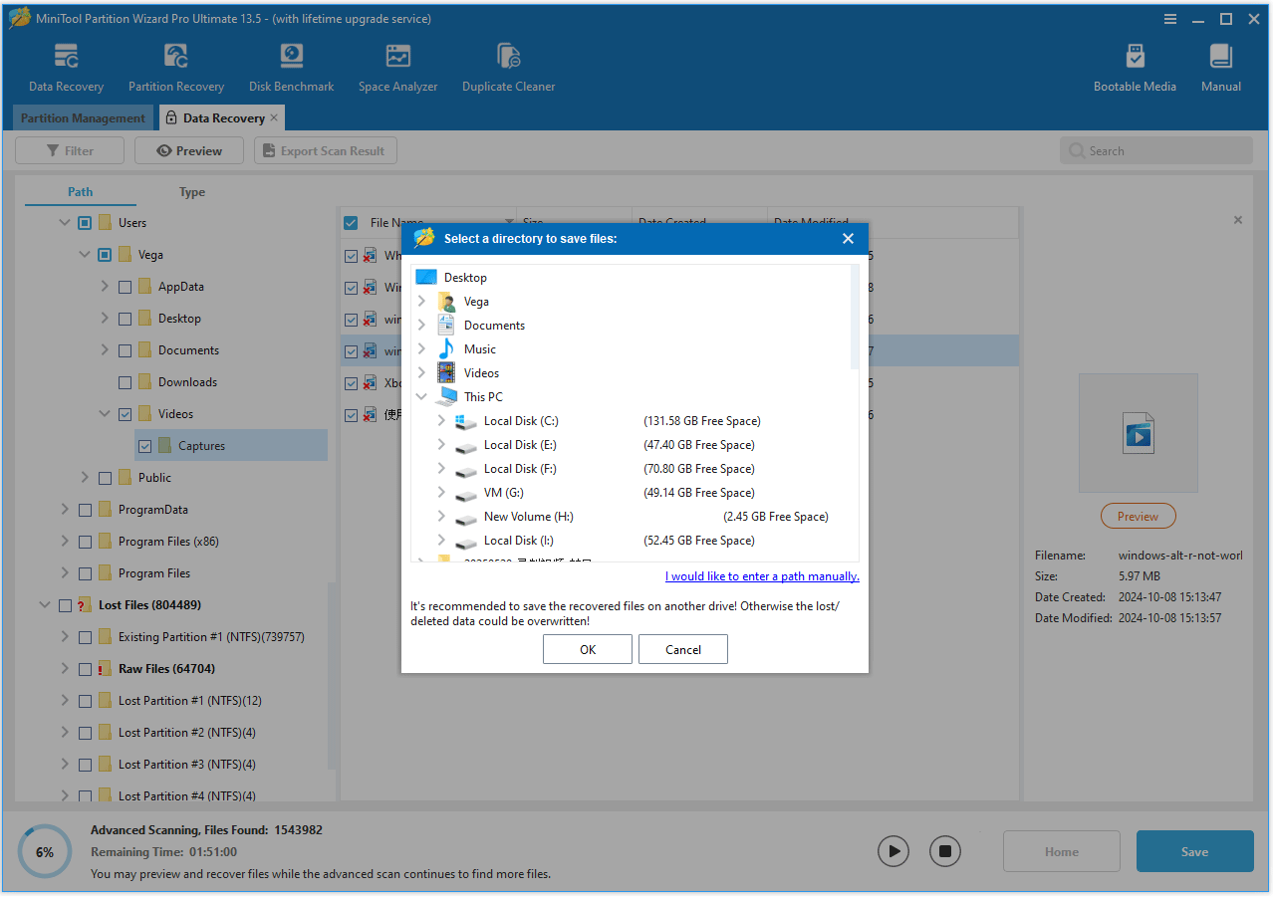Open the Bootable Media creator

pyautogui.click(x=1135, y=65)
